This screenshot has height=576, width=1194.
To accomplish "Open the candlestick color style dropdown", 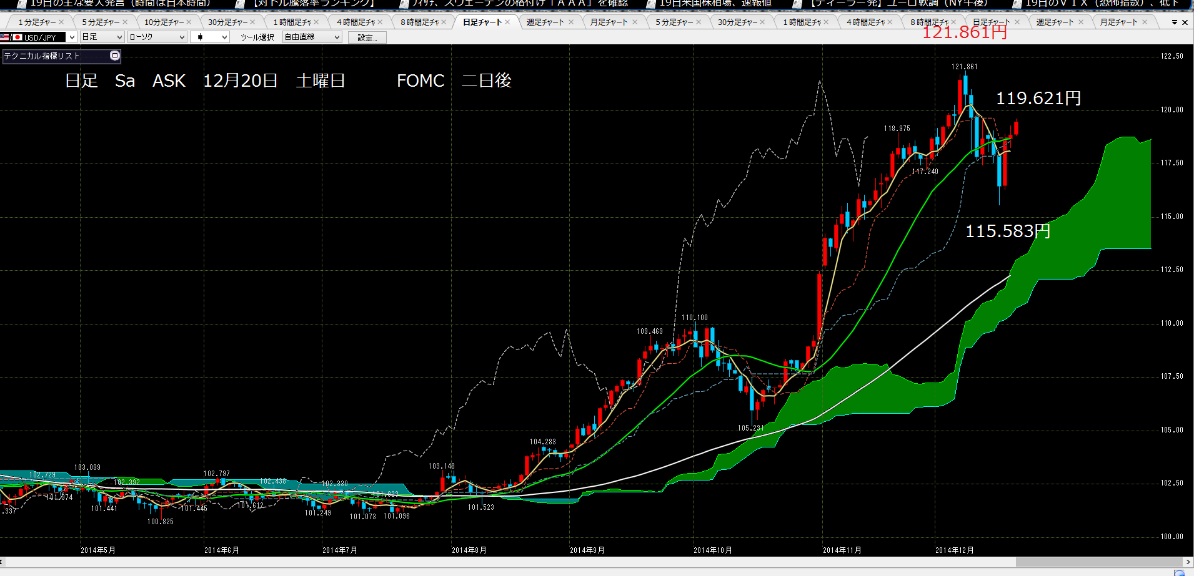I will (x=210, y=37).
